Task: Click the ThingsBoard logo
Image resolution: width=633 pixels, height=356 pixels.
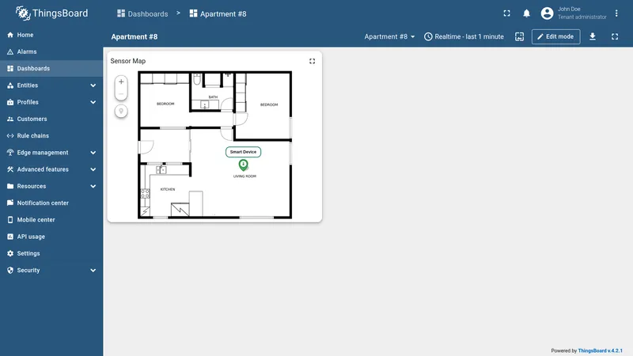Action: tap(51, 13)
